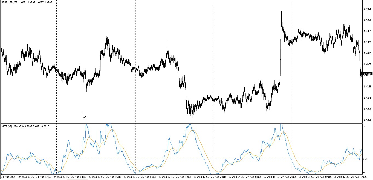Click the 1.4365 price scale label
This screenshot has width=373, height=180.
(x=368, y=31)
